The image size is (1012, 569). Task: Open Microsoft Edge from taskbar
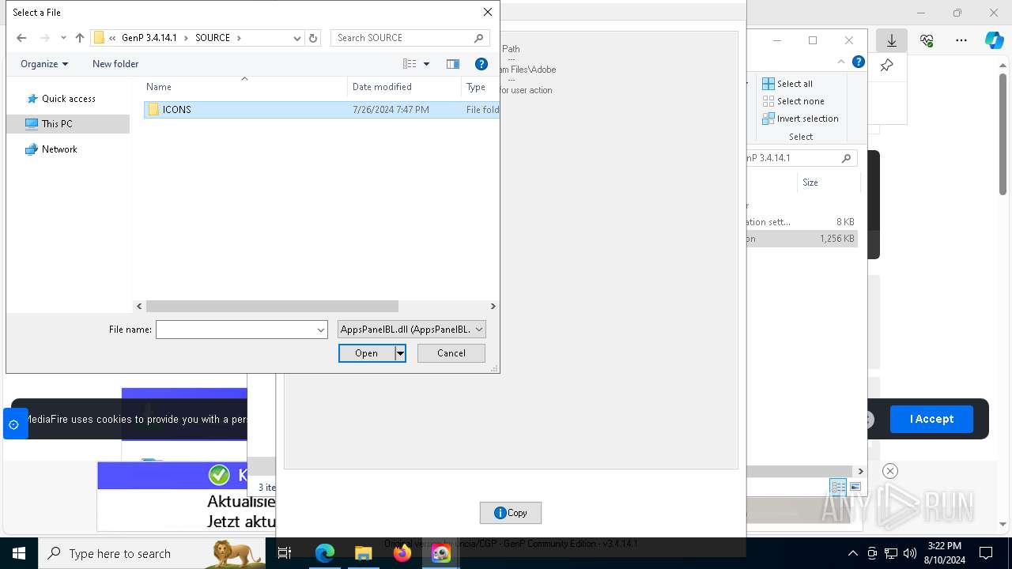tap(325, 553)
